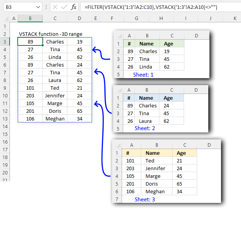Image resolution: width=241 pixels, height=231 pixels.
Task: Click the Name Box showing B3
Action: coord(22,7)
